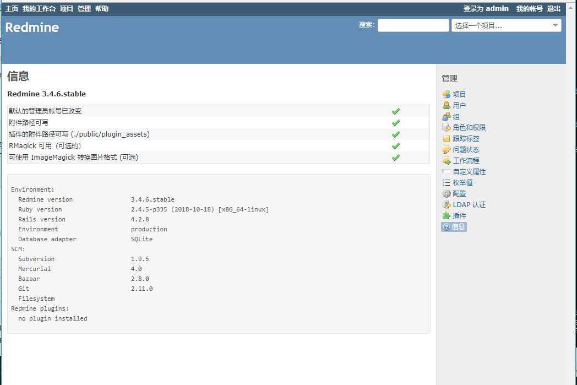Viewport: 577px width, 385px height.
Task: Click the search input field
Action: tap(413, 25)
